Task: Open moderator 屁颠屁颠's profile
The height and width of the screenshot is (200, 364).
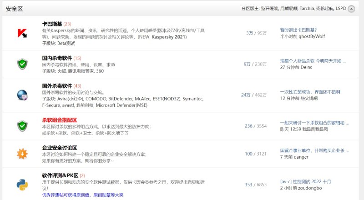Action: pos(289,9)
